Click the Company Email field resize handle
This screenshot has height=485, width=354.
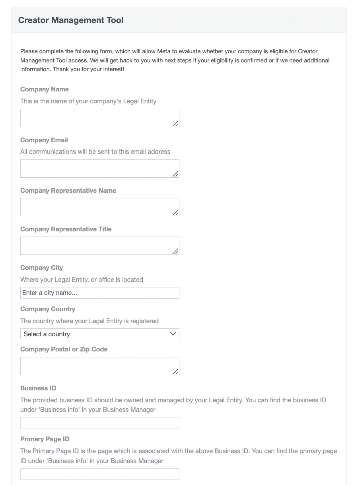coord(175,174)
